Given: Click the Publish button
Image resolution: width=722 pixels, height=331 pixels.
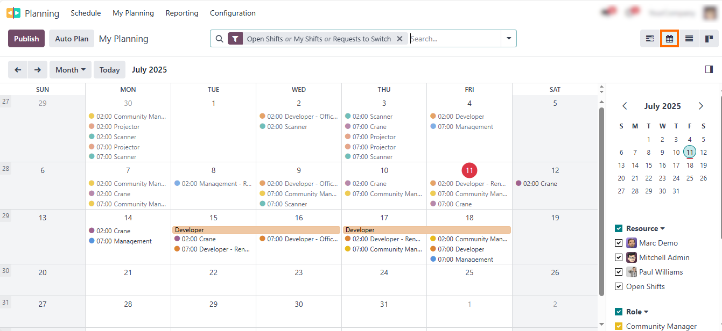Looking at the screenshot, I should click(26, 38).
